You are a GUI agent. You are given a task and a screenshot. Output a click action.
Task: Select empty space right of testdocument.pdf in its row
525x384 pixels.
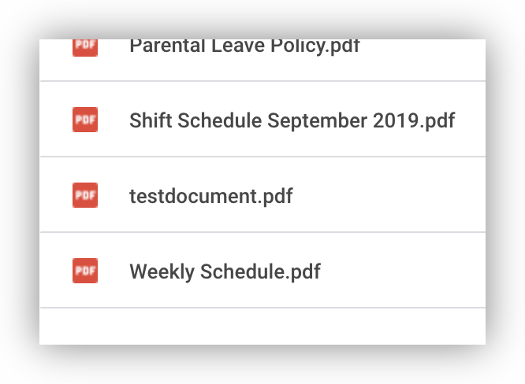pos(389,195)
